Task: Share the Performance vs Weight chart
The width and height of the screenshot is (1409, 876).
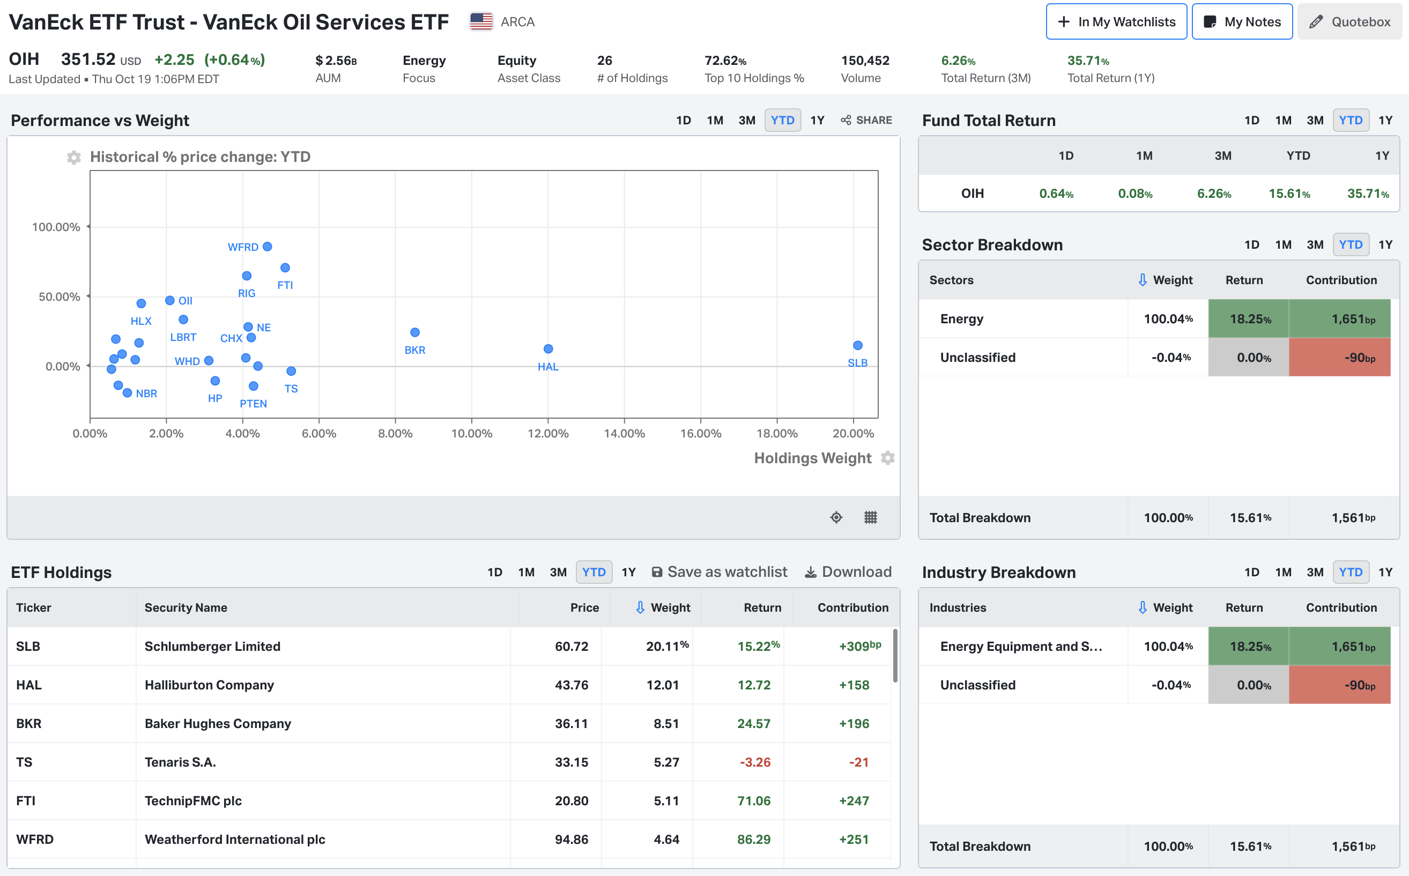Action: click(x=866, y=120)
